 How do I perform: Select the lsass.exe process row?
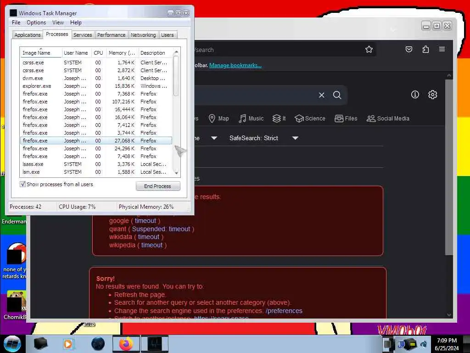pyautogui.click(x=96, y=164)
